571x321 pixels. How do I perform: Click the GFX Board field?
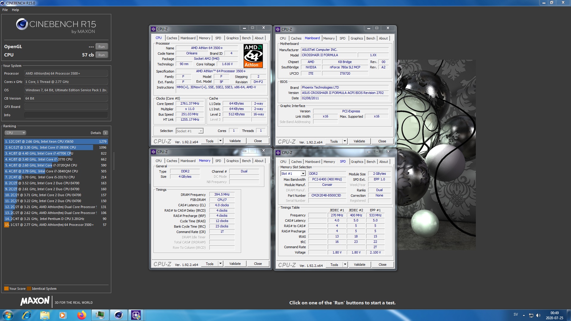tap(66, 107)
